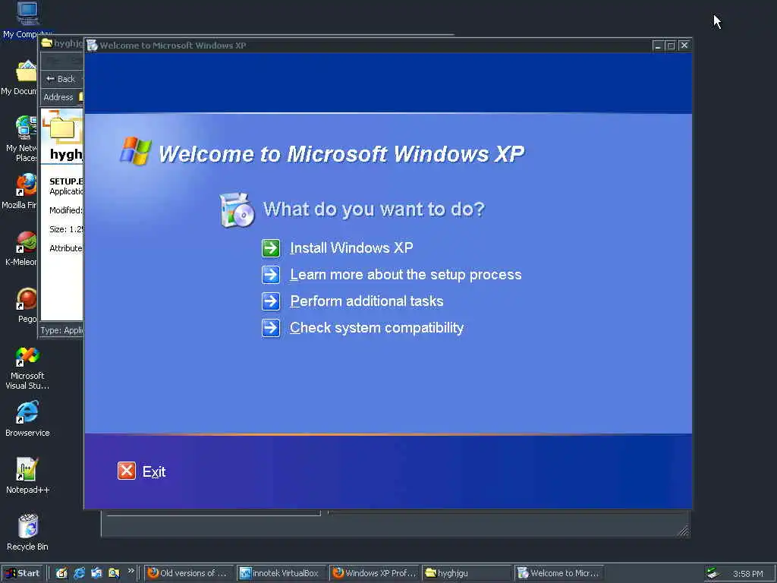Launch Mozilla Firefox desktop shortcut
This screenshot has height=583, width=777.
click(x=20, y=191)
